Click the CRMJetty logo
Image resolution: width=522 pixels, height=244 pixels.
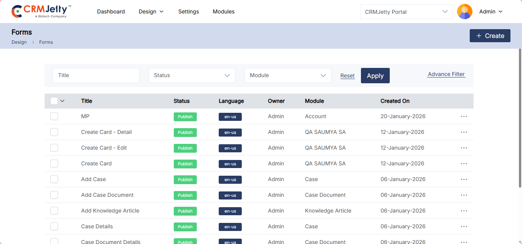pyautogui.click(x=41, y=12)
